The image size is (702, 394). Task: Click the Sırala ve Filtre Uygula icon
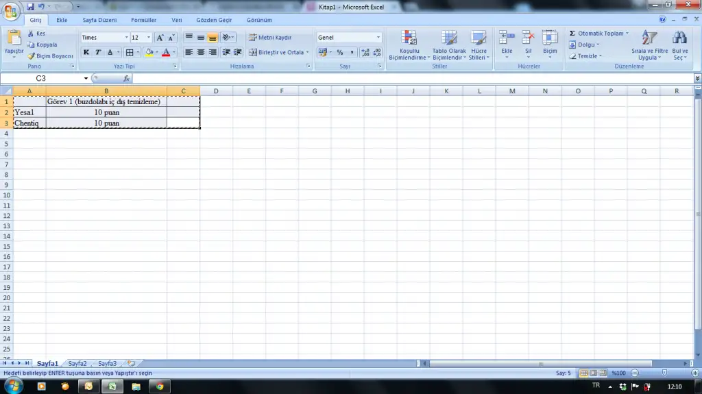point(649,45)
